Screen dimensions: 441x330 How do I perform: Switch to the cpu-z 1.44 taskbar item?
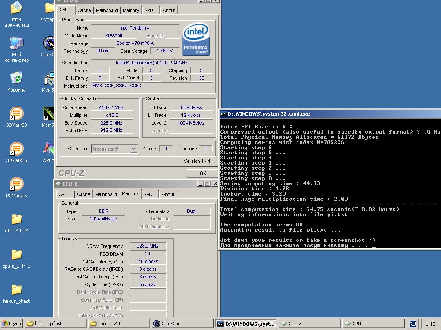[x=119, y=324]
